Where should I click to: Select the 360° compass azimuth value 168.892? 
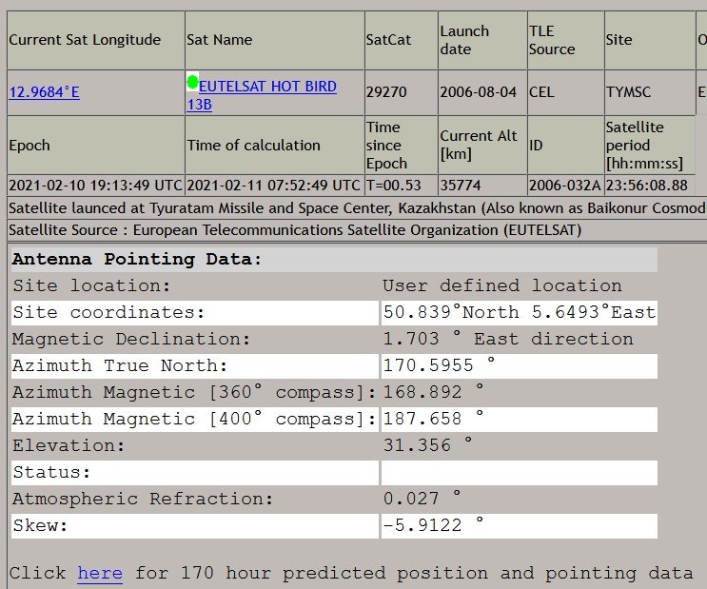[x=422, y=392]
